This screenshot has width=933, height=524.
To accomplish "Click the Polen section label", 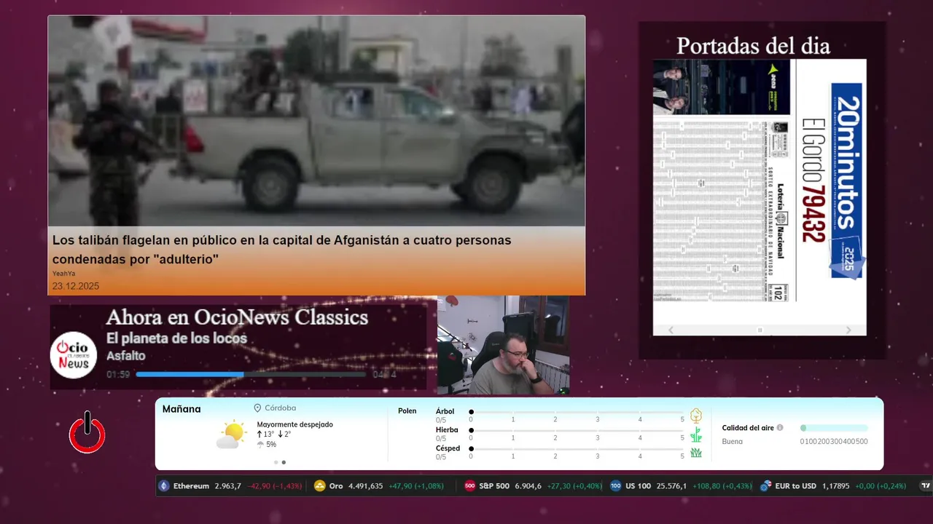I will (407, 411).
